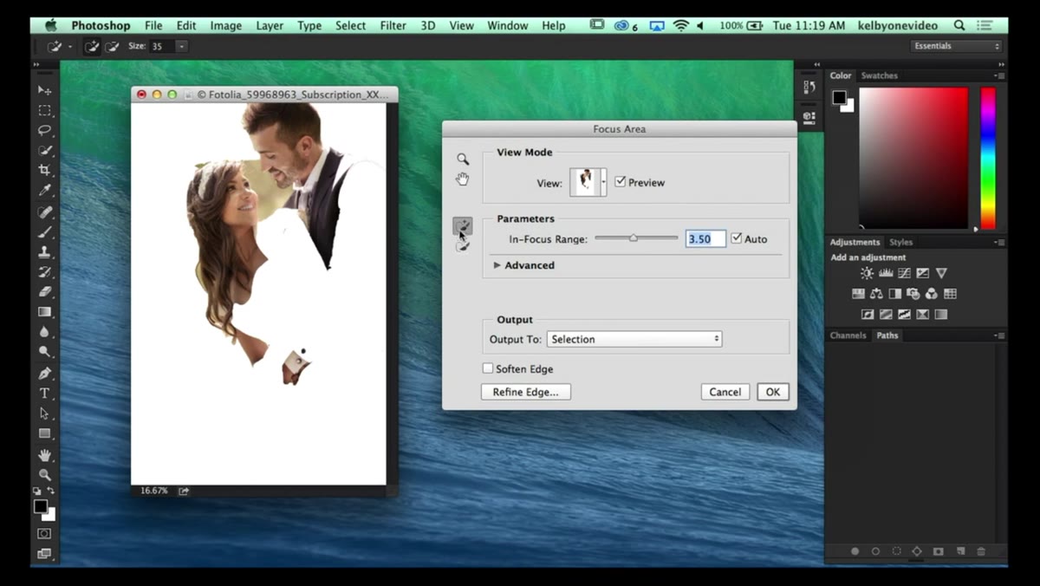Viewport: 1040px width, 586px height.
Task: Click the Refine Edge... button
Action: coord(525,392)
